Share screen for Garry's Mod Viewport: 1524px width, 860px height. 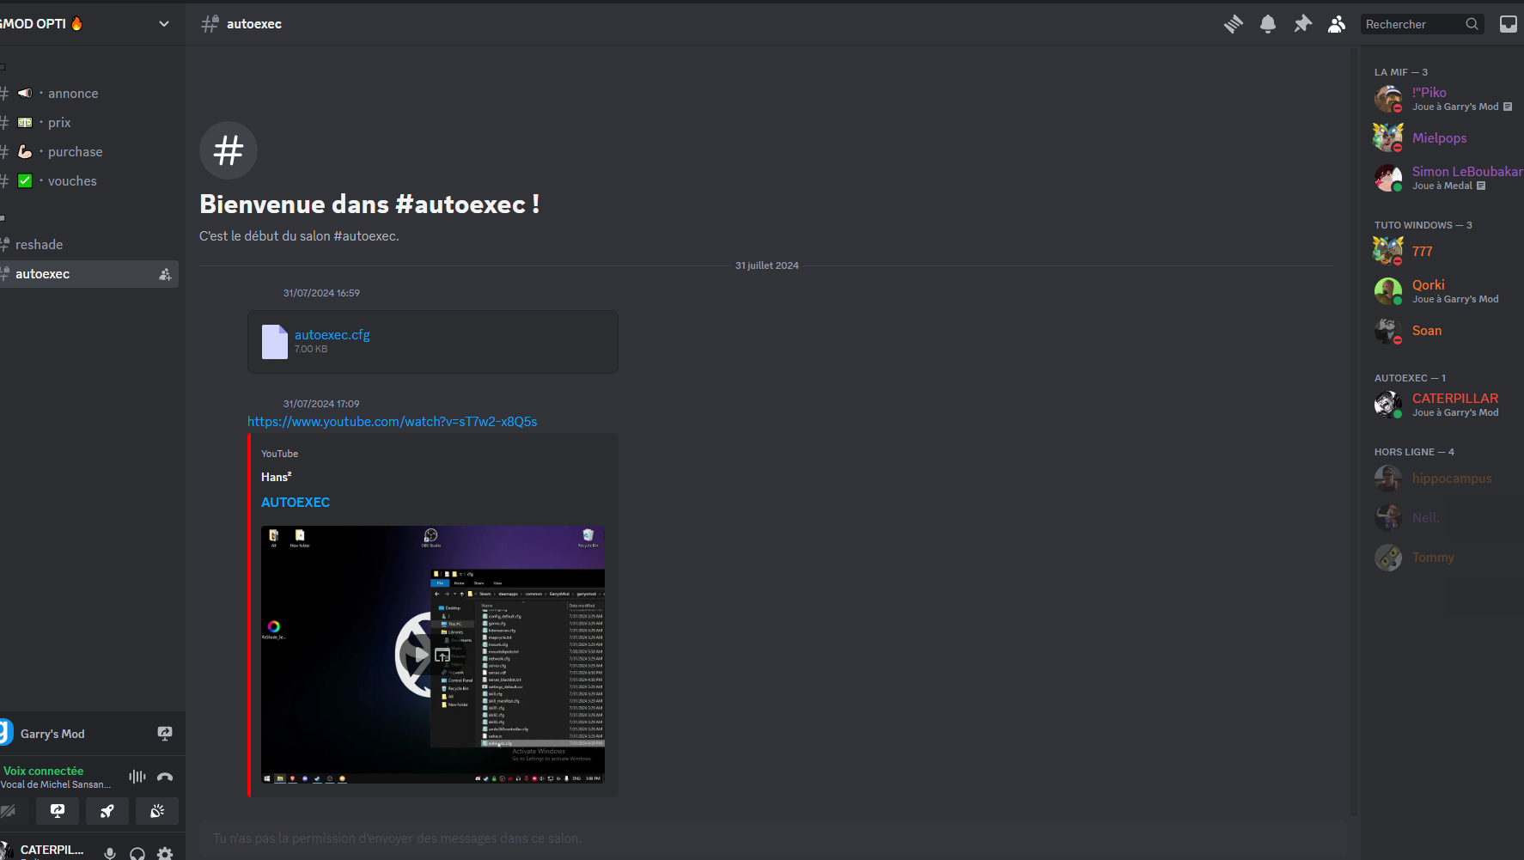[165, 733]
